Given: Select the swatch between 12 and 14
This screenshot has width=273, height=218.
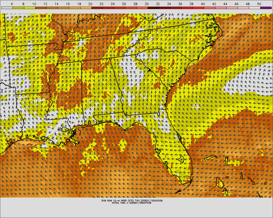Looking at the screenshot, I should coord(52,8).
